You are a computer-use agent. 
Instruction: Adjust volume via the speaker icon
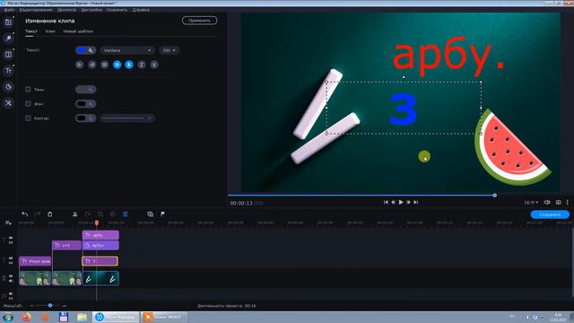(x=547, y=202)
